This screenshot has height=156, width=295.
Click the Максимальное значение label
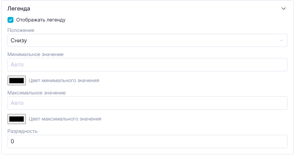(36, 93)
